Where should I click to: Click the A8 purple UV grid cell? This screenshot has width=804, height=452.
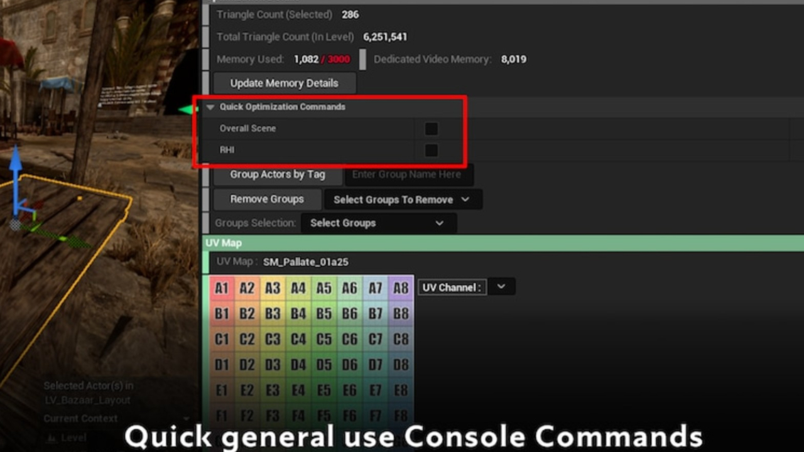(x=401, y=288)
